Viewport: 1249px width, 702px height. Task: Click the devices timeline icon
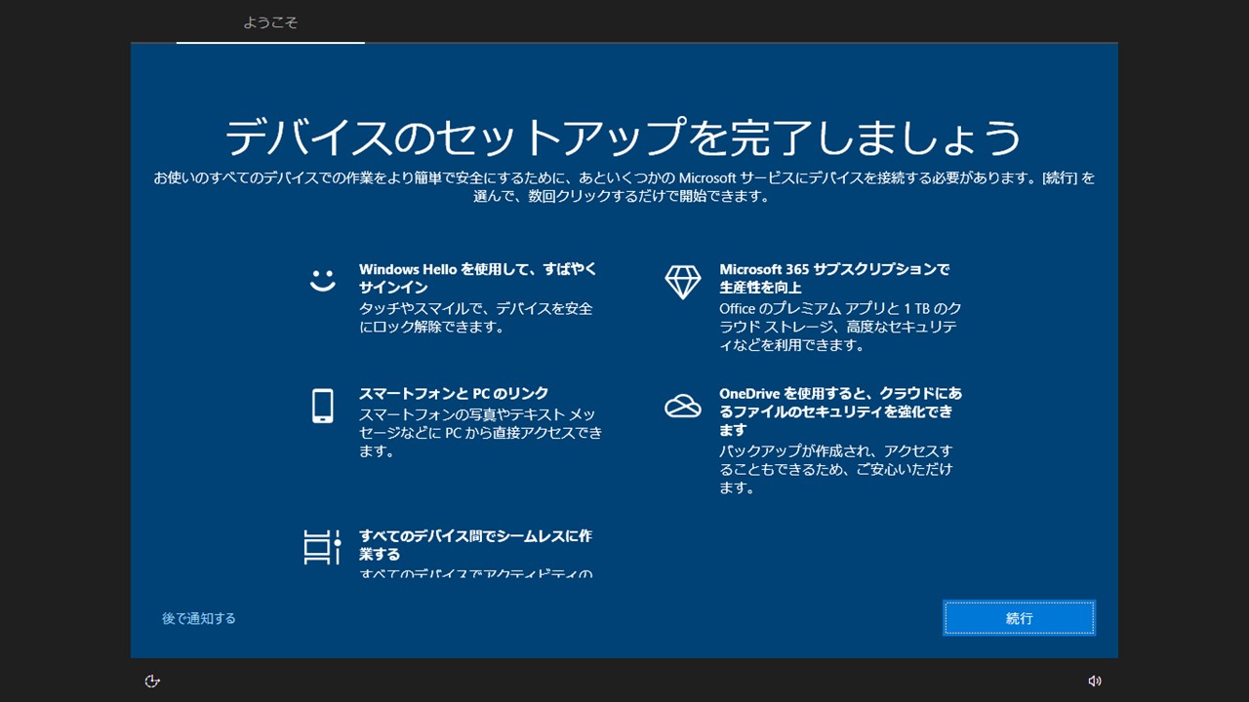pos(322,547)
